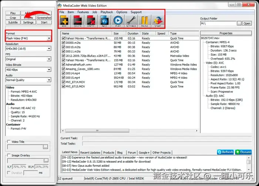Screen dimensions: 259x186
Task: Uncheck the Amazing_Caves_1080.wmv checkbox
Action: coord(63,69)
